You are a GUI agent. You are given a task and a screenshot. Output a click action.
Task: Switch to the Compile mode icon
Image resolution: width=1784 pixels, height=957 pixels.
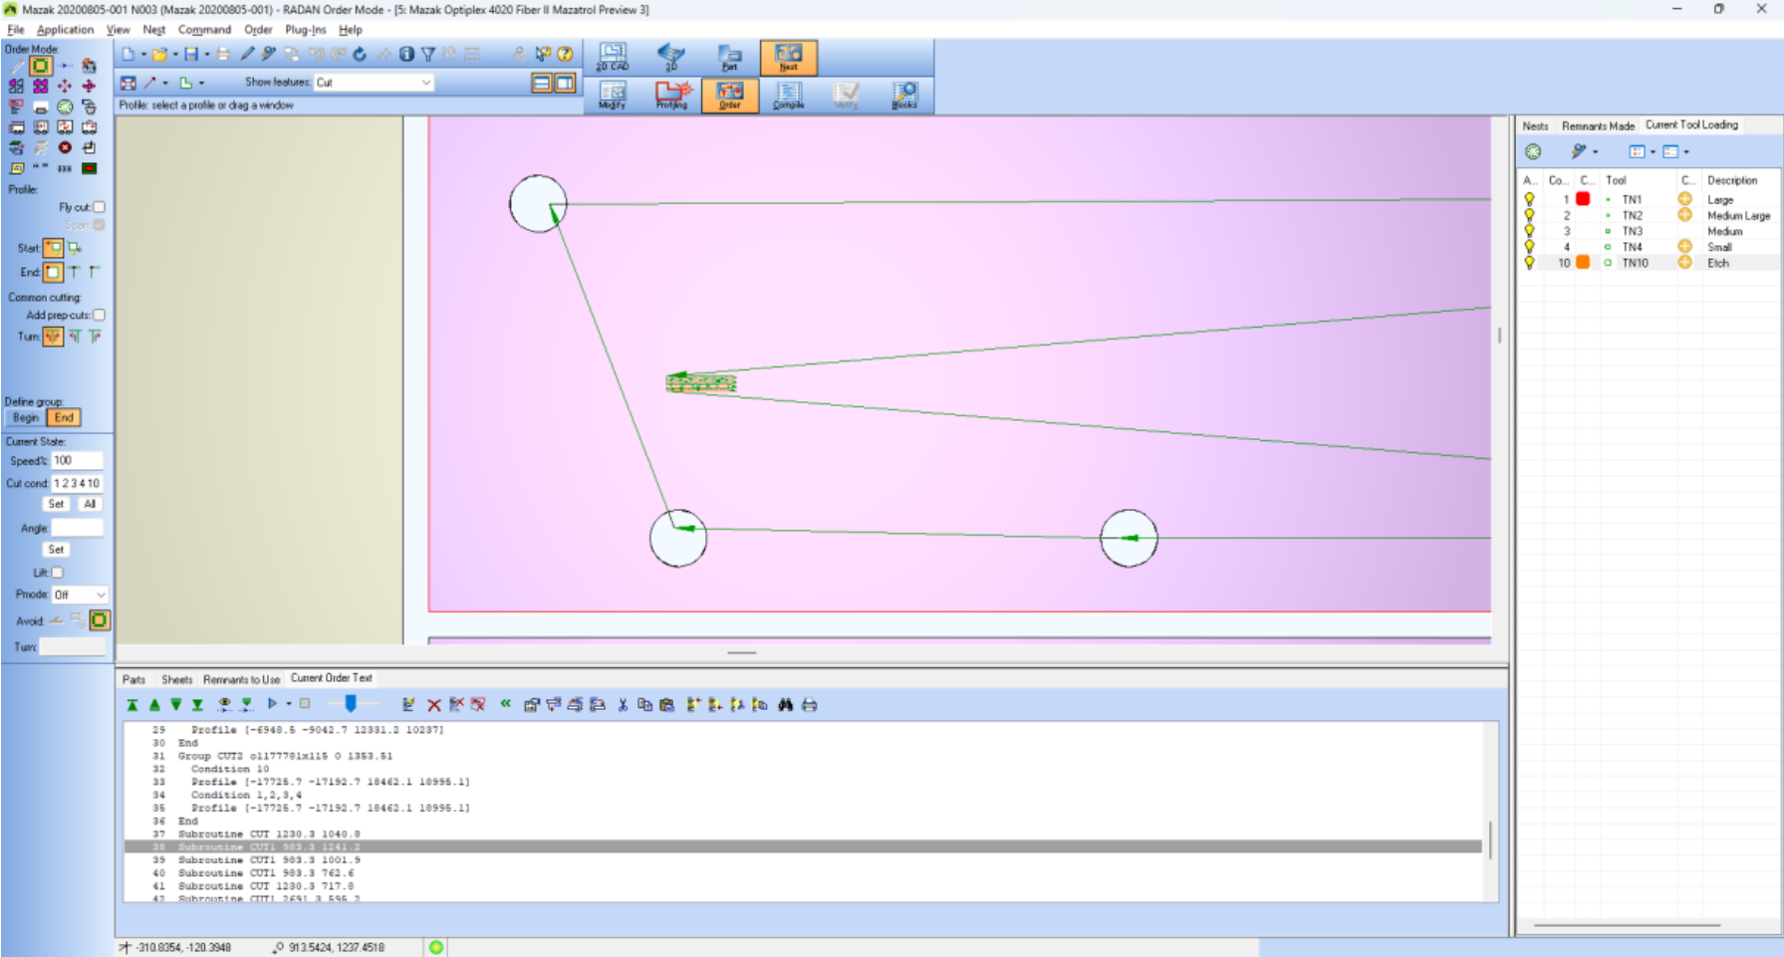788,95
